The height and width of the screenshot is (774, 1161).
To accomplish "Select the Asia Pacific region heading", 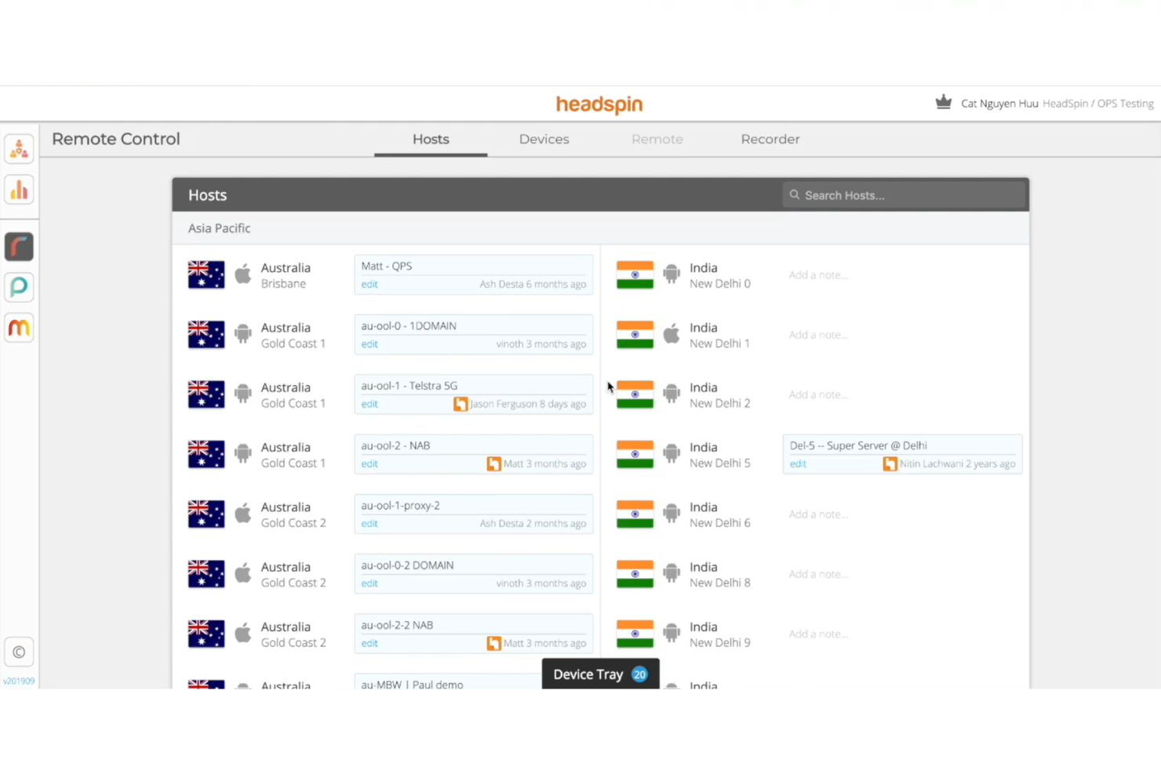I will (219, 228).
